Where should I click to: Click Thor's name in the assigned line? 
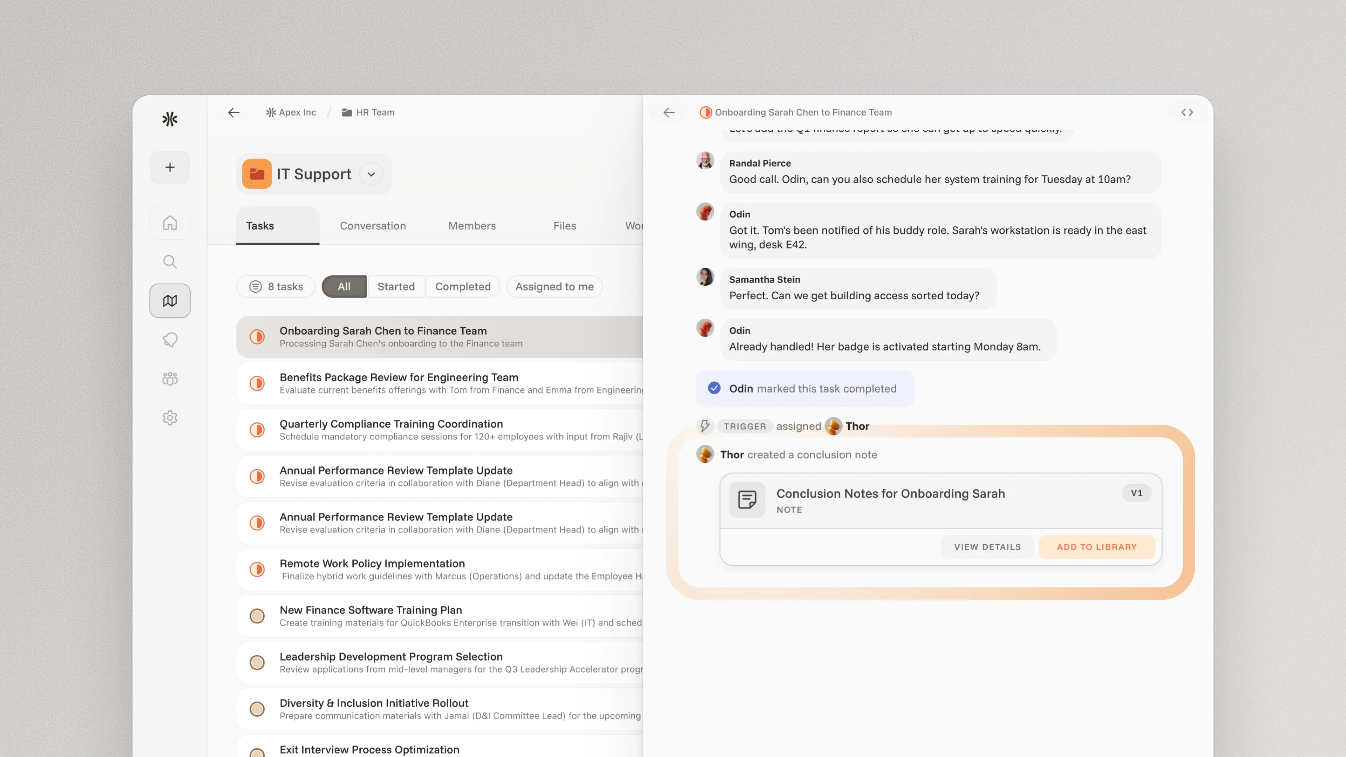tap(857, 426)
